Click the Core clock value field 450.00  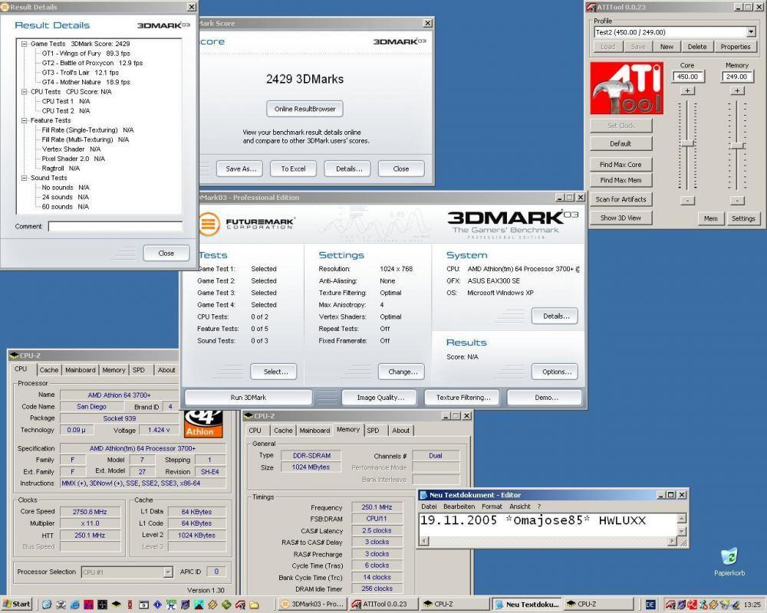point(687,77)
